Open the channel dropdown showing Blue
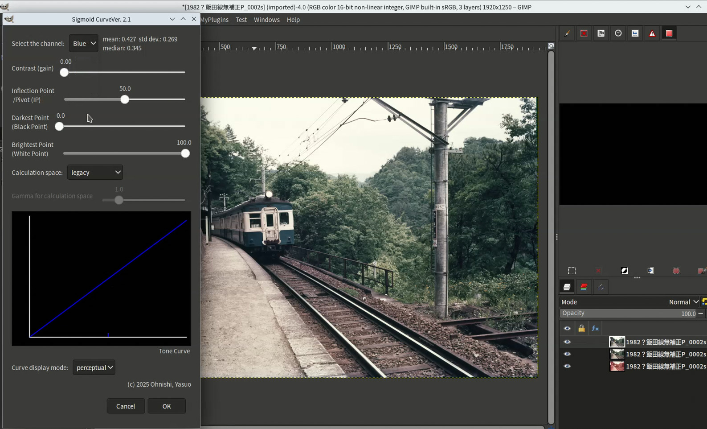 [x=84, y=43]
